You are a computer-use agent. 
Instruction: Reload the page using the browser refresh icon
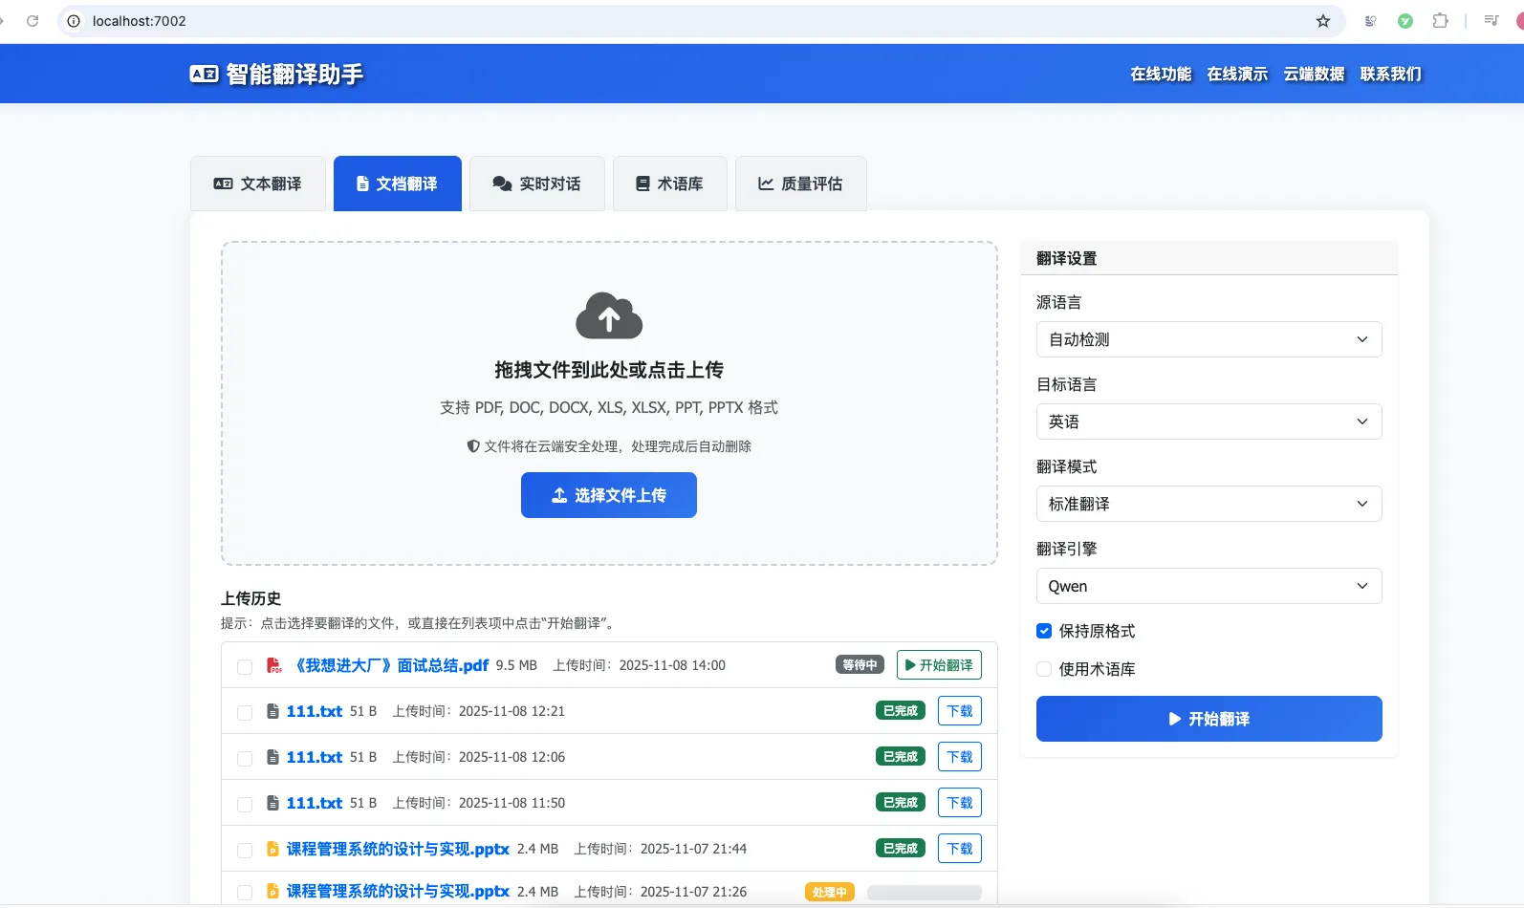(x=33, y=21)
